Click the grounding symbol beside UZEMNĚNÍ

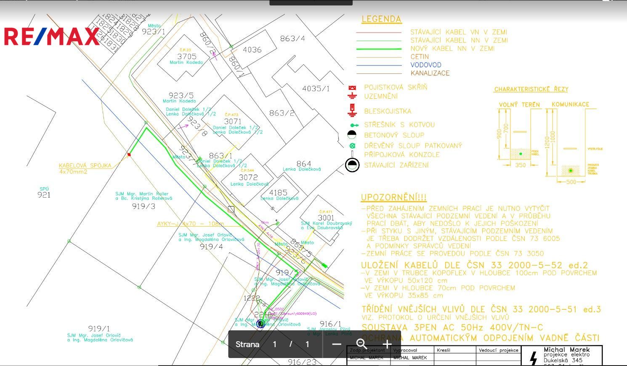(x=352, y=96)
